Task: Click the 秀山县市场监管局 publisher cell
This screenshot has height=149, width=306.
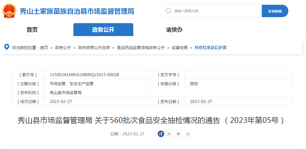Action: pos(66,93)
